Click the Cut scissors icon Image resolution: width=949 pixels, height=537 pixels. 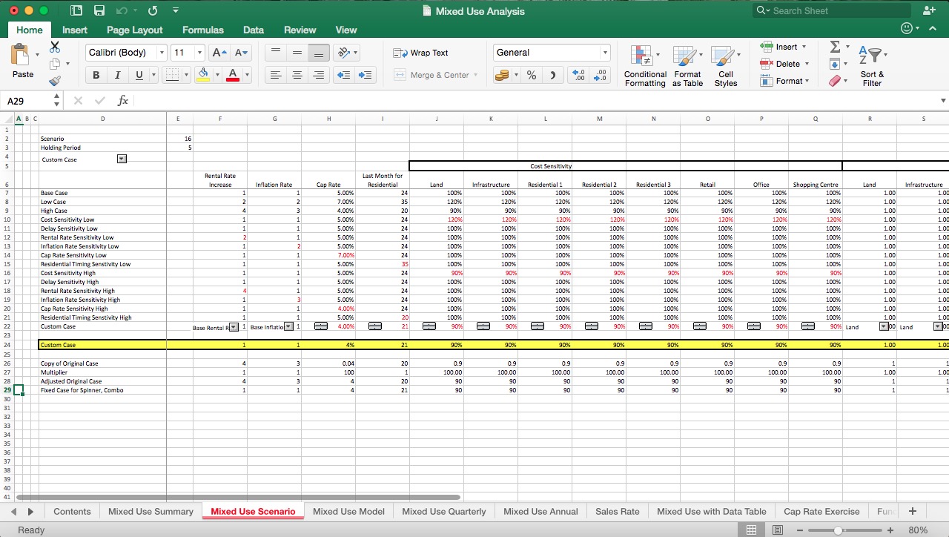pos(55,47)
